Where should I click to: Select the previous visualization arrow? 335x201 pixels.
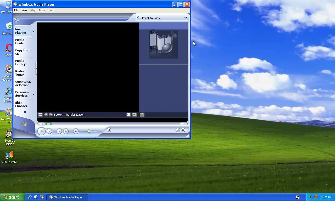pos(46,115)
